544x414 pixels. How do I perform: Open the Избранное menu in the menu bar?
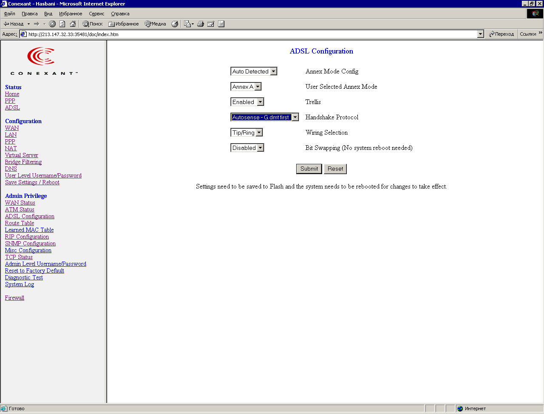(71, 14)
